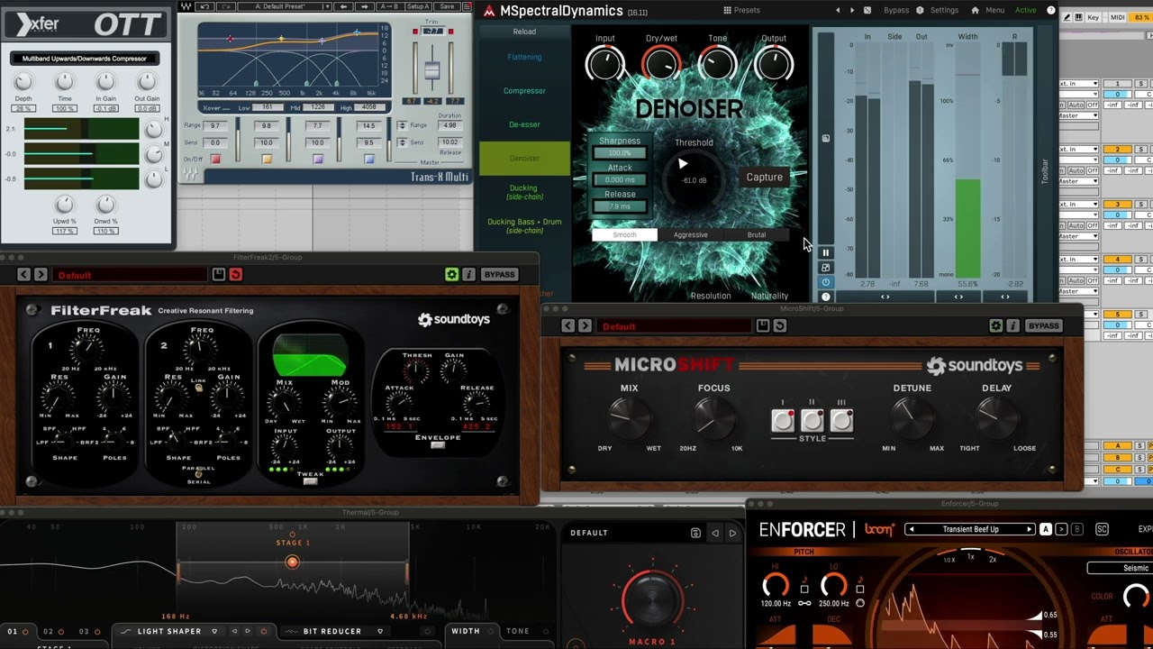This screenshot has width=1153, height=649.
Task: Previous preset arrow in Thermal macro panel
Action: point(715,533)
